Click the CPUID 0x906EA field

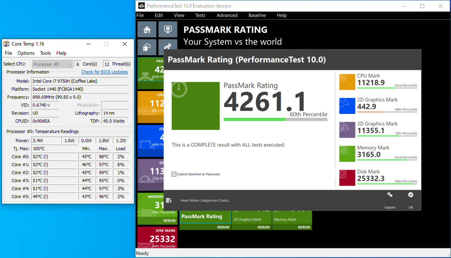45,121
